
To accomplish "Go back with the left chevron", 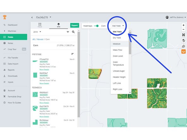I will (x=32, y=17).
